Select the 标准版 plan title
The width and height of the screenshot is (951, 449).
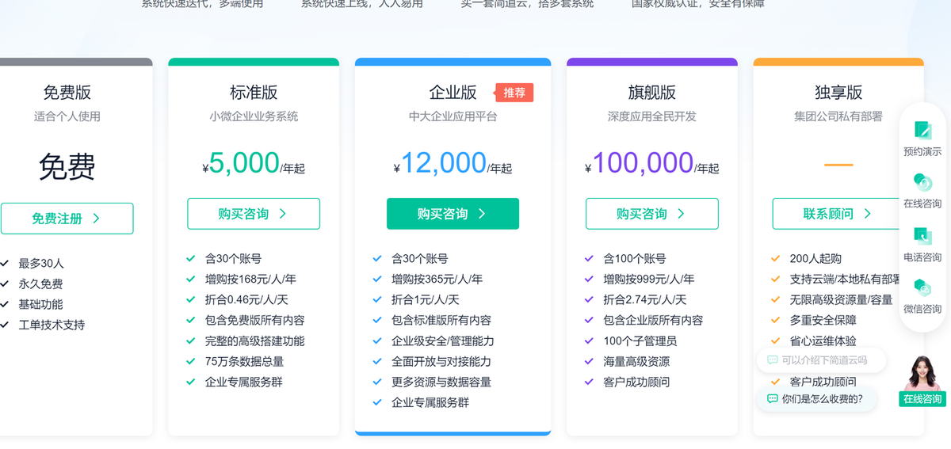(254, 92)
